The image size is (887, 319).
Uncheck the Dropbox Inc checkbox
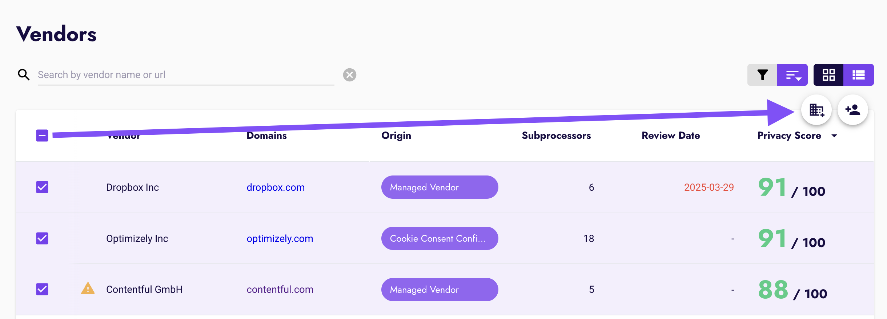[42, 187]
